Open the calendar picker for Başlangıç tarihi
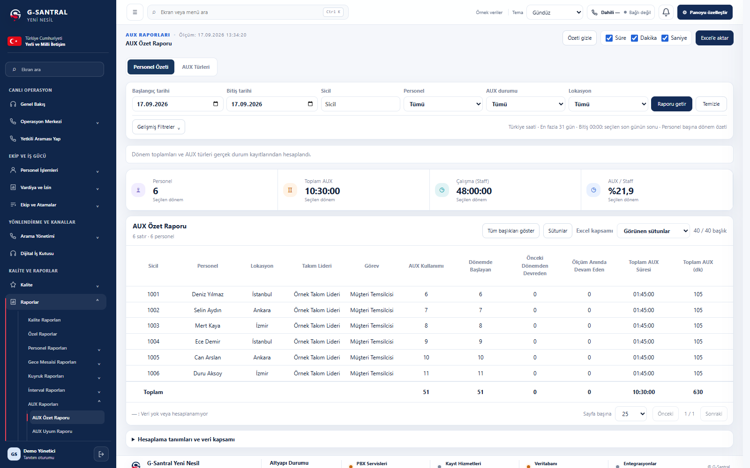The image size is (750, 468). click(x=216, y=104)
